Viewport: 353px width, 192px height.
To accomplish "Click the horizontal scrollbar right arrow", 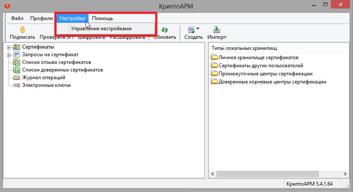I will 345,174.
